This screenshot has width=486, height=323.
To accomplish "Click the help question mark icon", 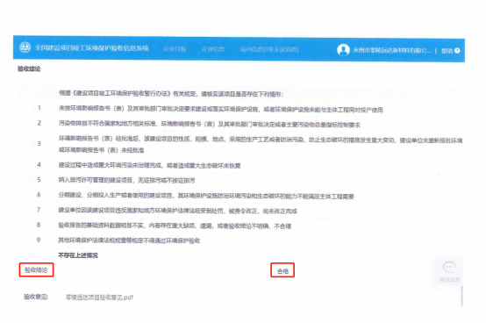I will (457, 51).
